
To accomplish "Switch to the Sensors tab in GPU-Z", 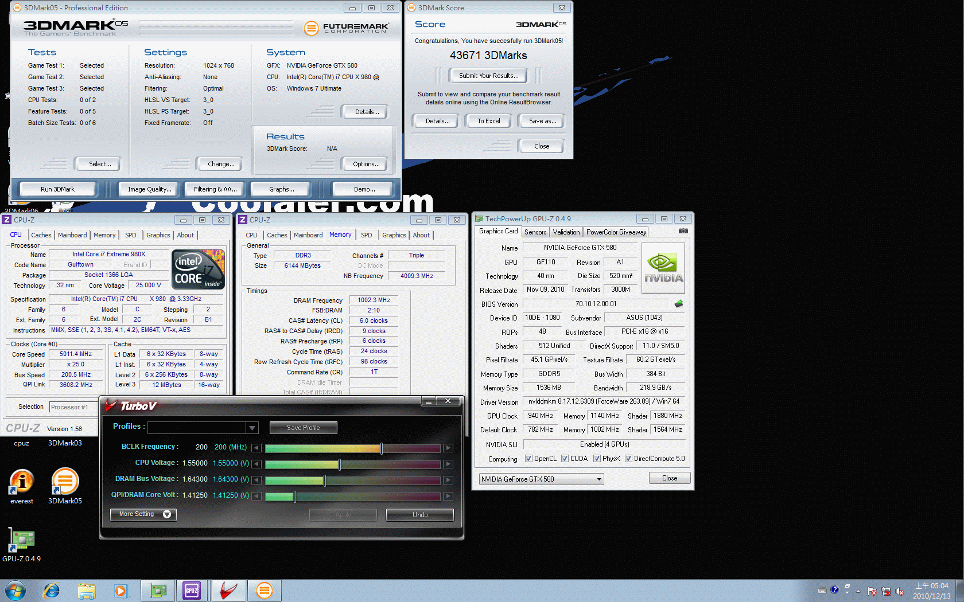I will pos(535,232).
